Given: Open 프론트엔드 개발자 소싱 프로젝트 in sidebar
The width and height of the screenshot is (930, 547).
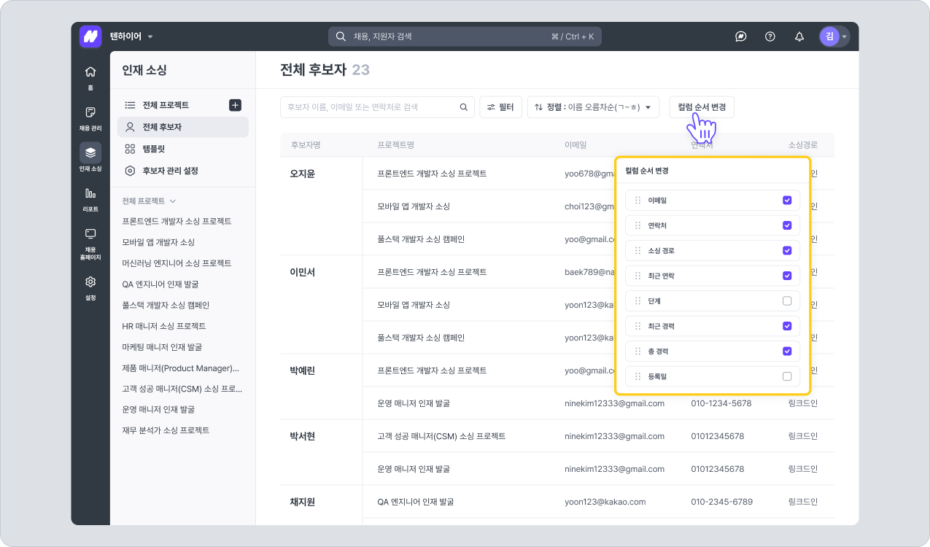Looking at the screenshot, I should pos(177,221).
